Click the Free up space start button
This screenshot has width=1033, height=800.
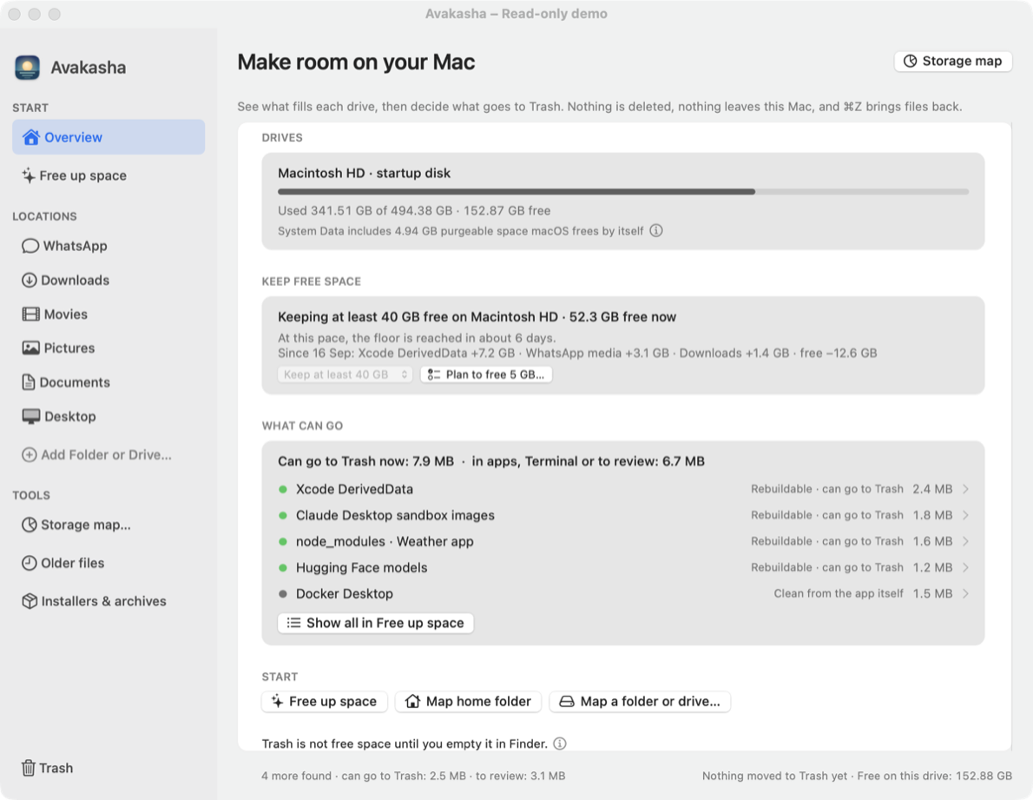point(324,701)
